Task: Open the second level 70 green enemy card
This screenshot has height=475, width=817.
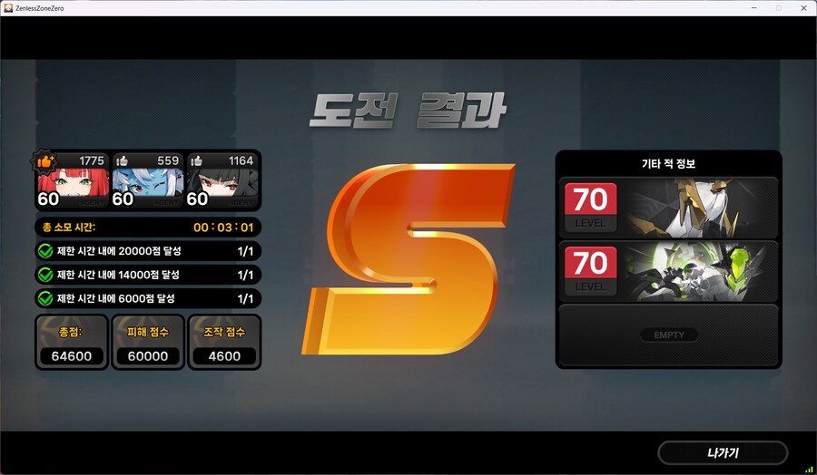Action: (668, 271)
